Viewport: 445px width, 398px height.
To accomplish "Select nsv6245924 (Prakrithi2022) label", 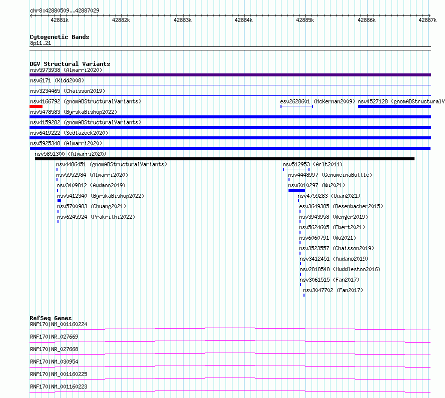I will click(96, 217).
